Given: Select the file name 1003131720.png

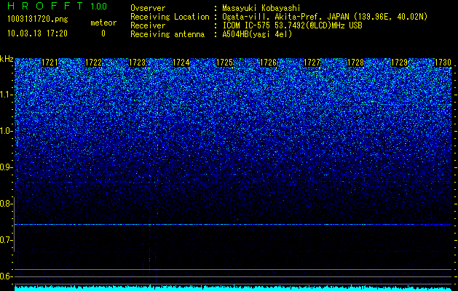Looking at the screenshot, I should pos(38,19).
